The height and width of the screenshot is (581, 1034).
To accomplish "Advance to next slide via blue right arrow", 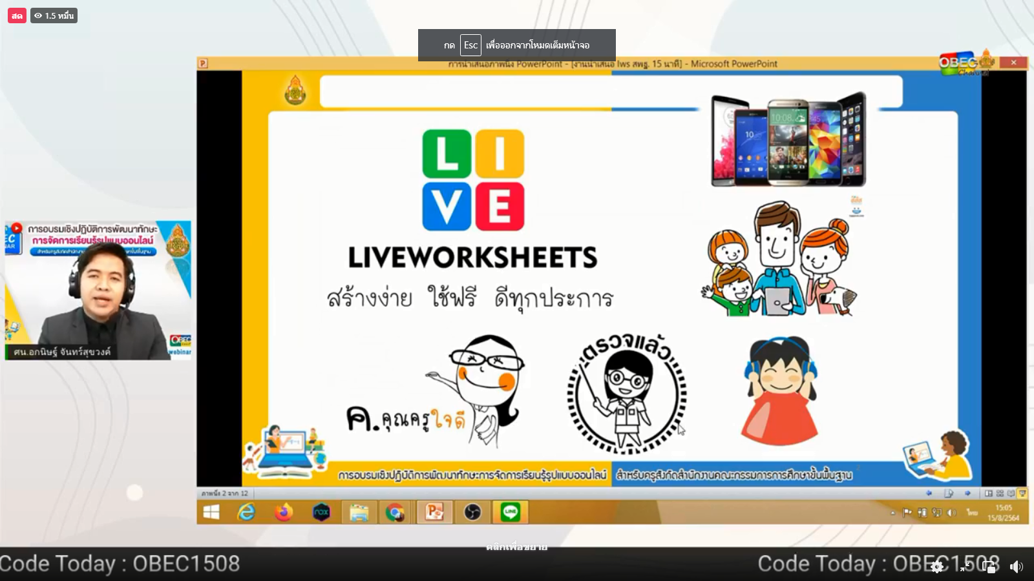I will tap(967, 493).
